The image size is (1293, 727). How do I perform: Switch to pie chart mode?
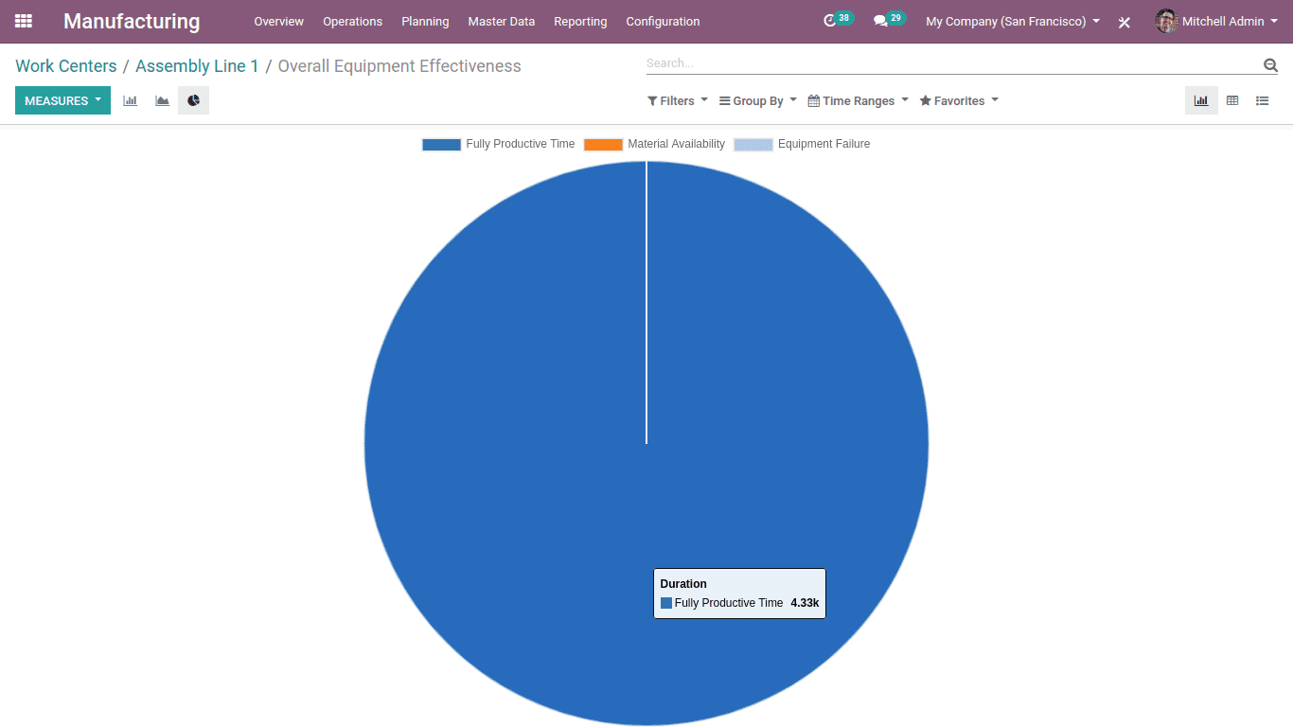193,100
